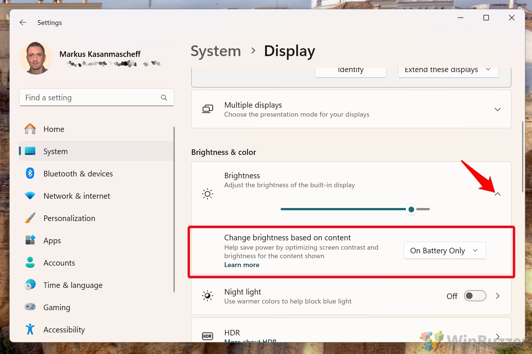This screenshot has width=532, height=354.
Task: Click the Multiple displays monitor icon
Action: click(x=208, y=109)
